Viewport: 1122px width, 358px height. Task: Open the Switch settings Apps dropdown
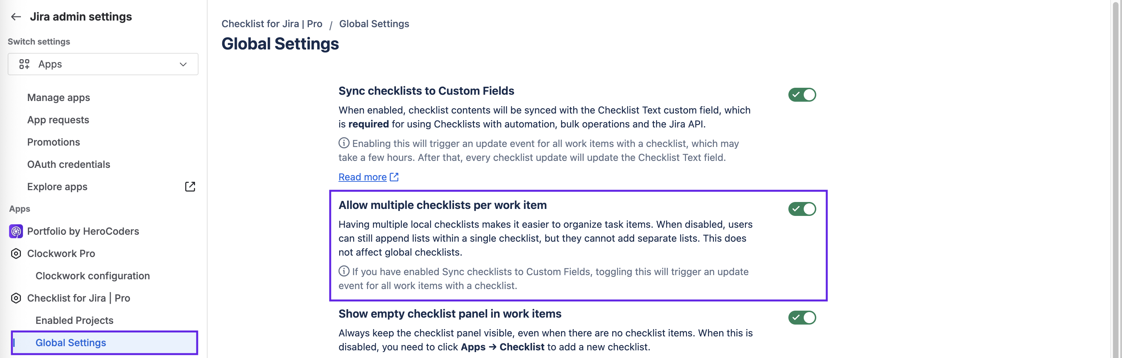tap(103, 64)
